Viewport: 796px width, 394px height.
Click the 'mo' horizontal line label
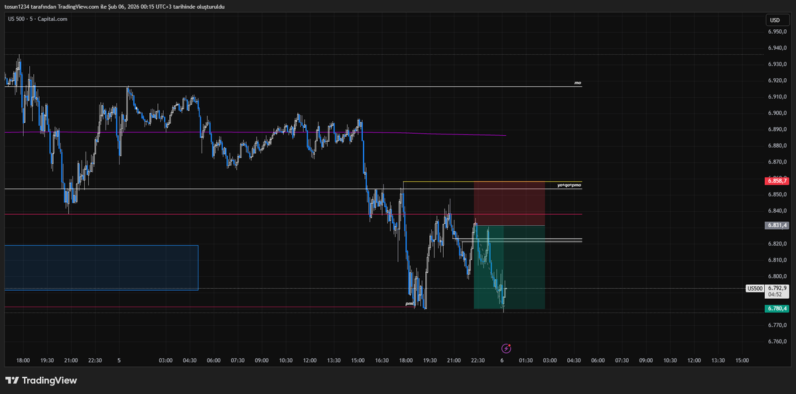point(578,83)
